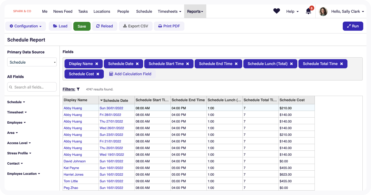
Task: Click the Schedule End Time column header
Action: click(188, 100)
